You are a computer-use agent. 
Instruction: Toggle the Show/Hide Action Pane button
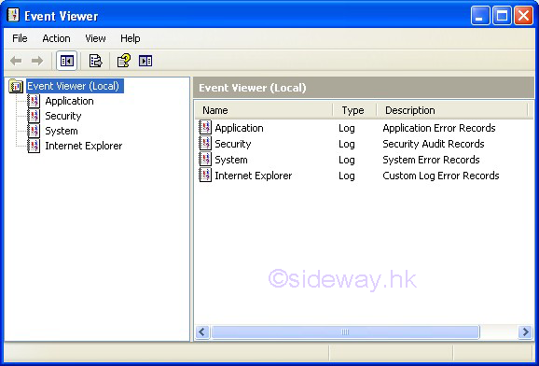pos(145,61)
